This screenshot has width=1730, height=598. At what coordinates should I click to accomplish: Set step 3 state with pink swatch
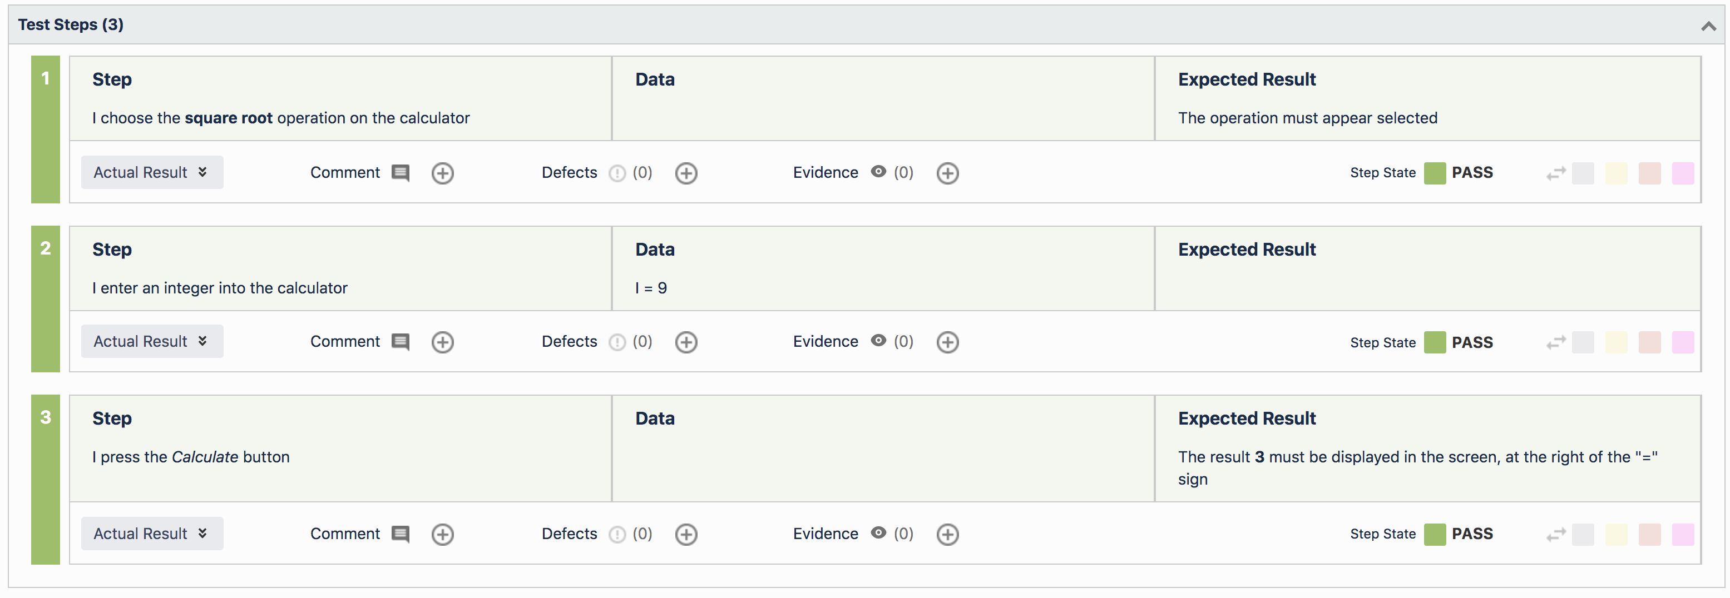click(1682, 534)
